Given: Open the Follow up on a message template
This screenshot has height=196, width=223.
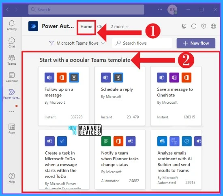Looking at the screenshot, I should click(64, 96).
